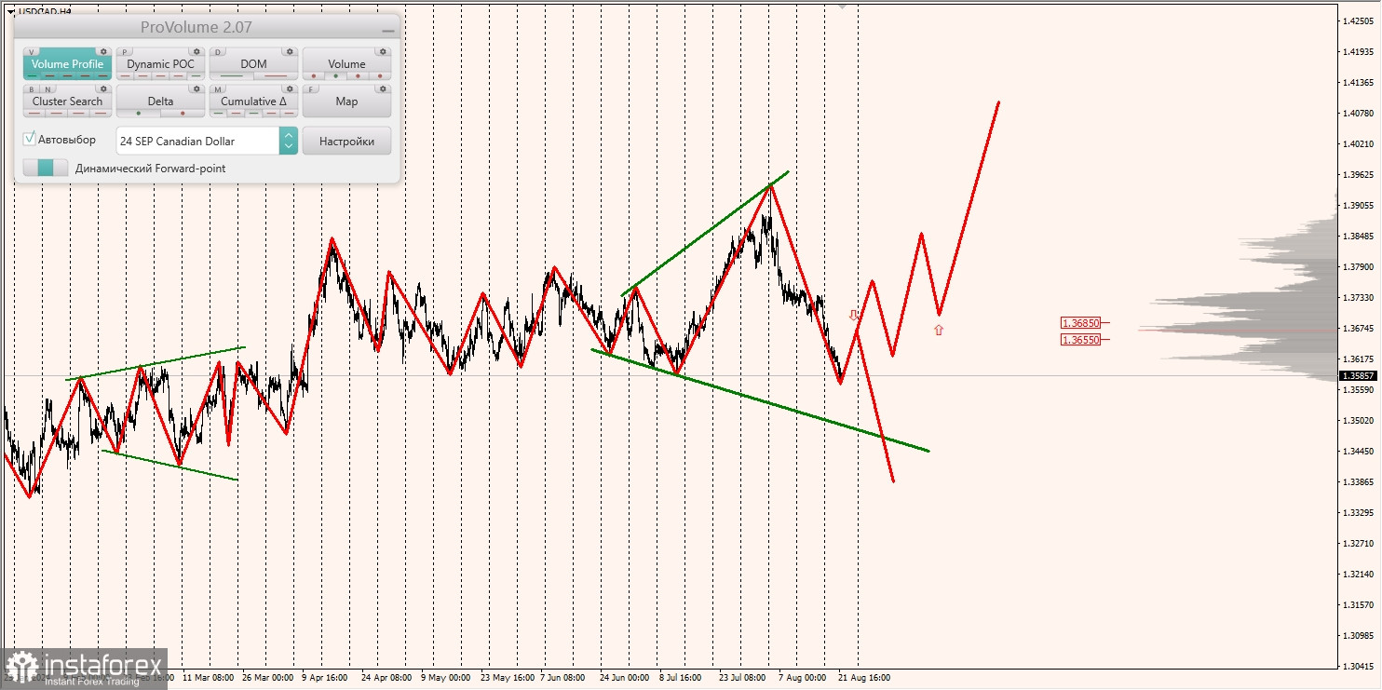1382x690 pixels.
Task: Select green dot segment under Delta
Action: [139, 114]
